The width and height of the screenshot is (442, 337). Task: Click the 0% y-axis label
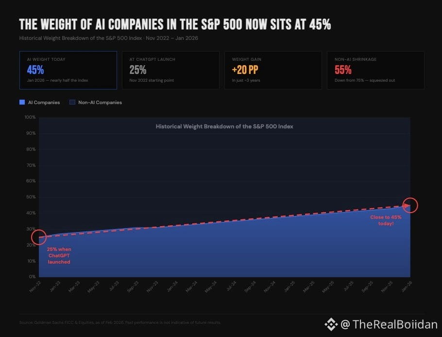33,277
